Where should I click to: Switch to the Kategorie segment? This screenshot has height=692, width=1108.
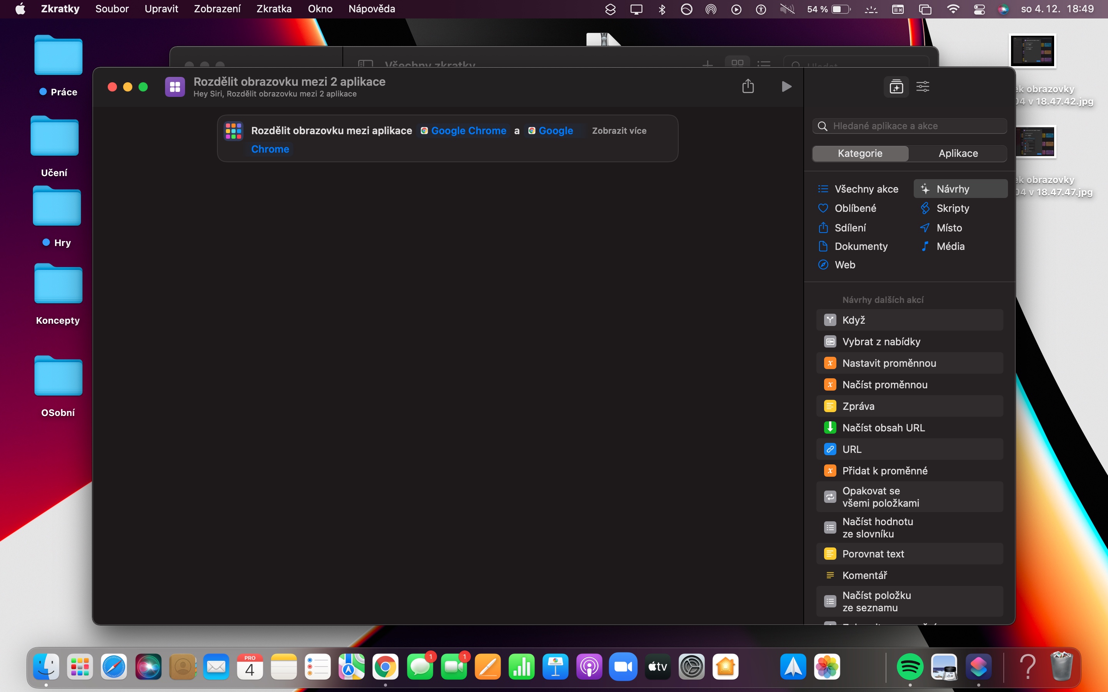860,153
